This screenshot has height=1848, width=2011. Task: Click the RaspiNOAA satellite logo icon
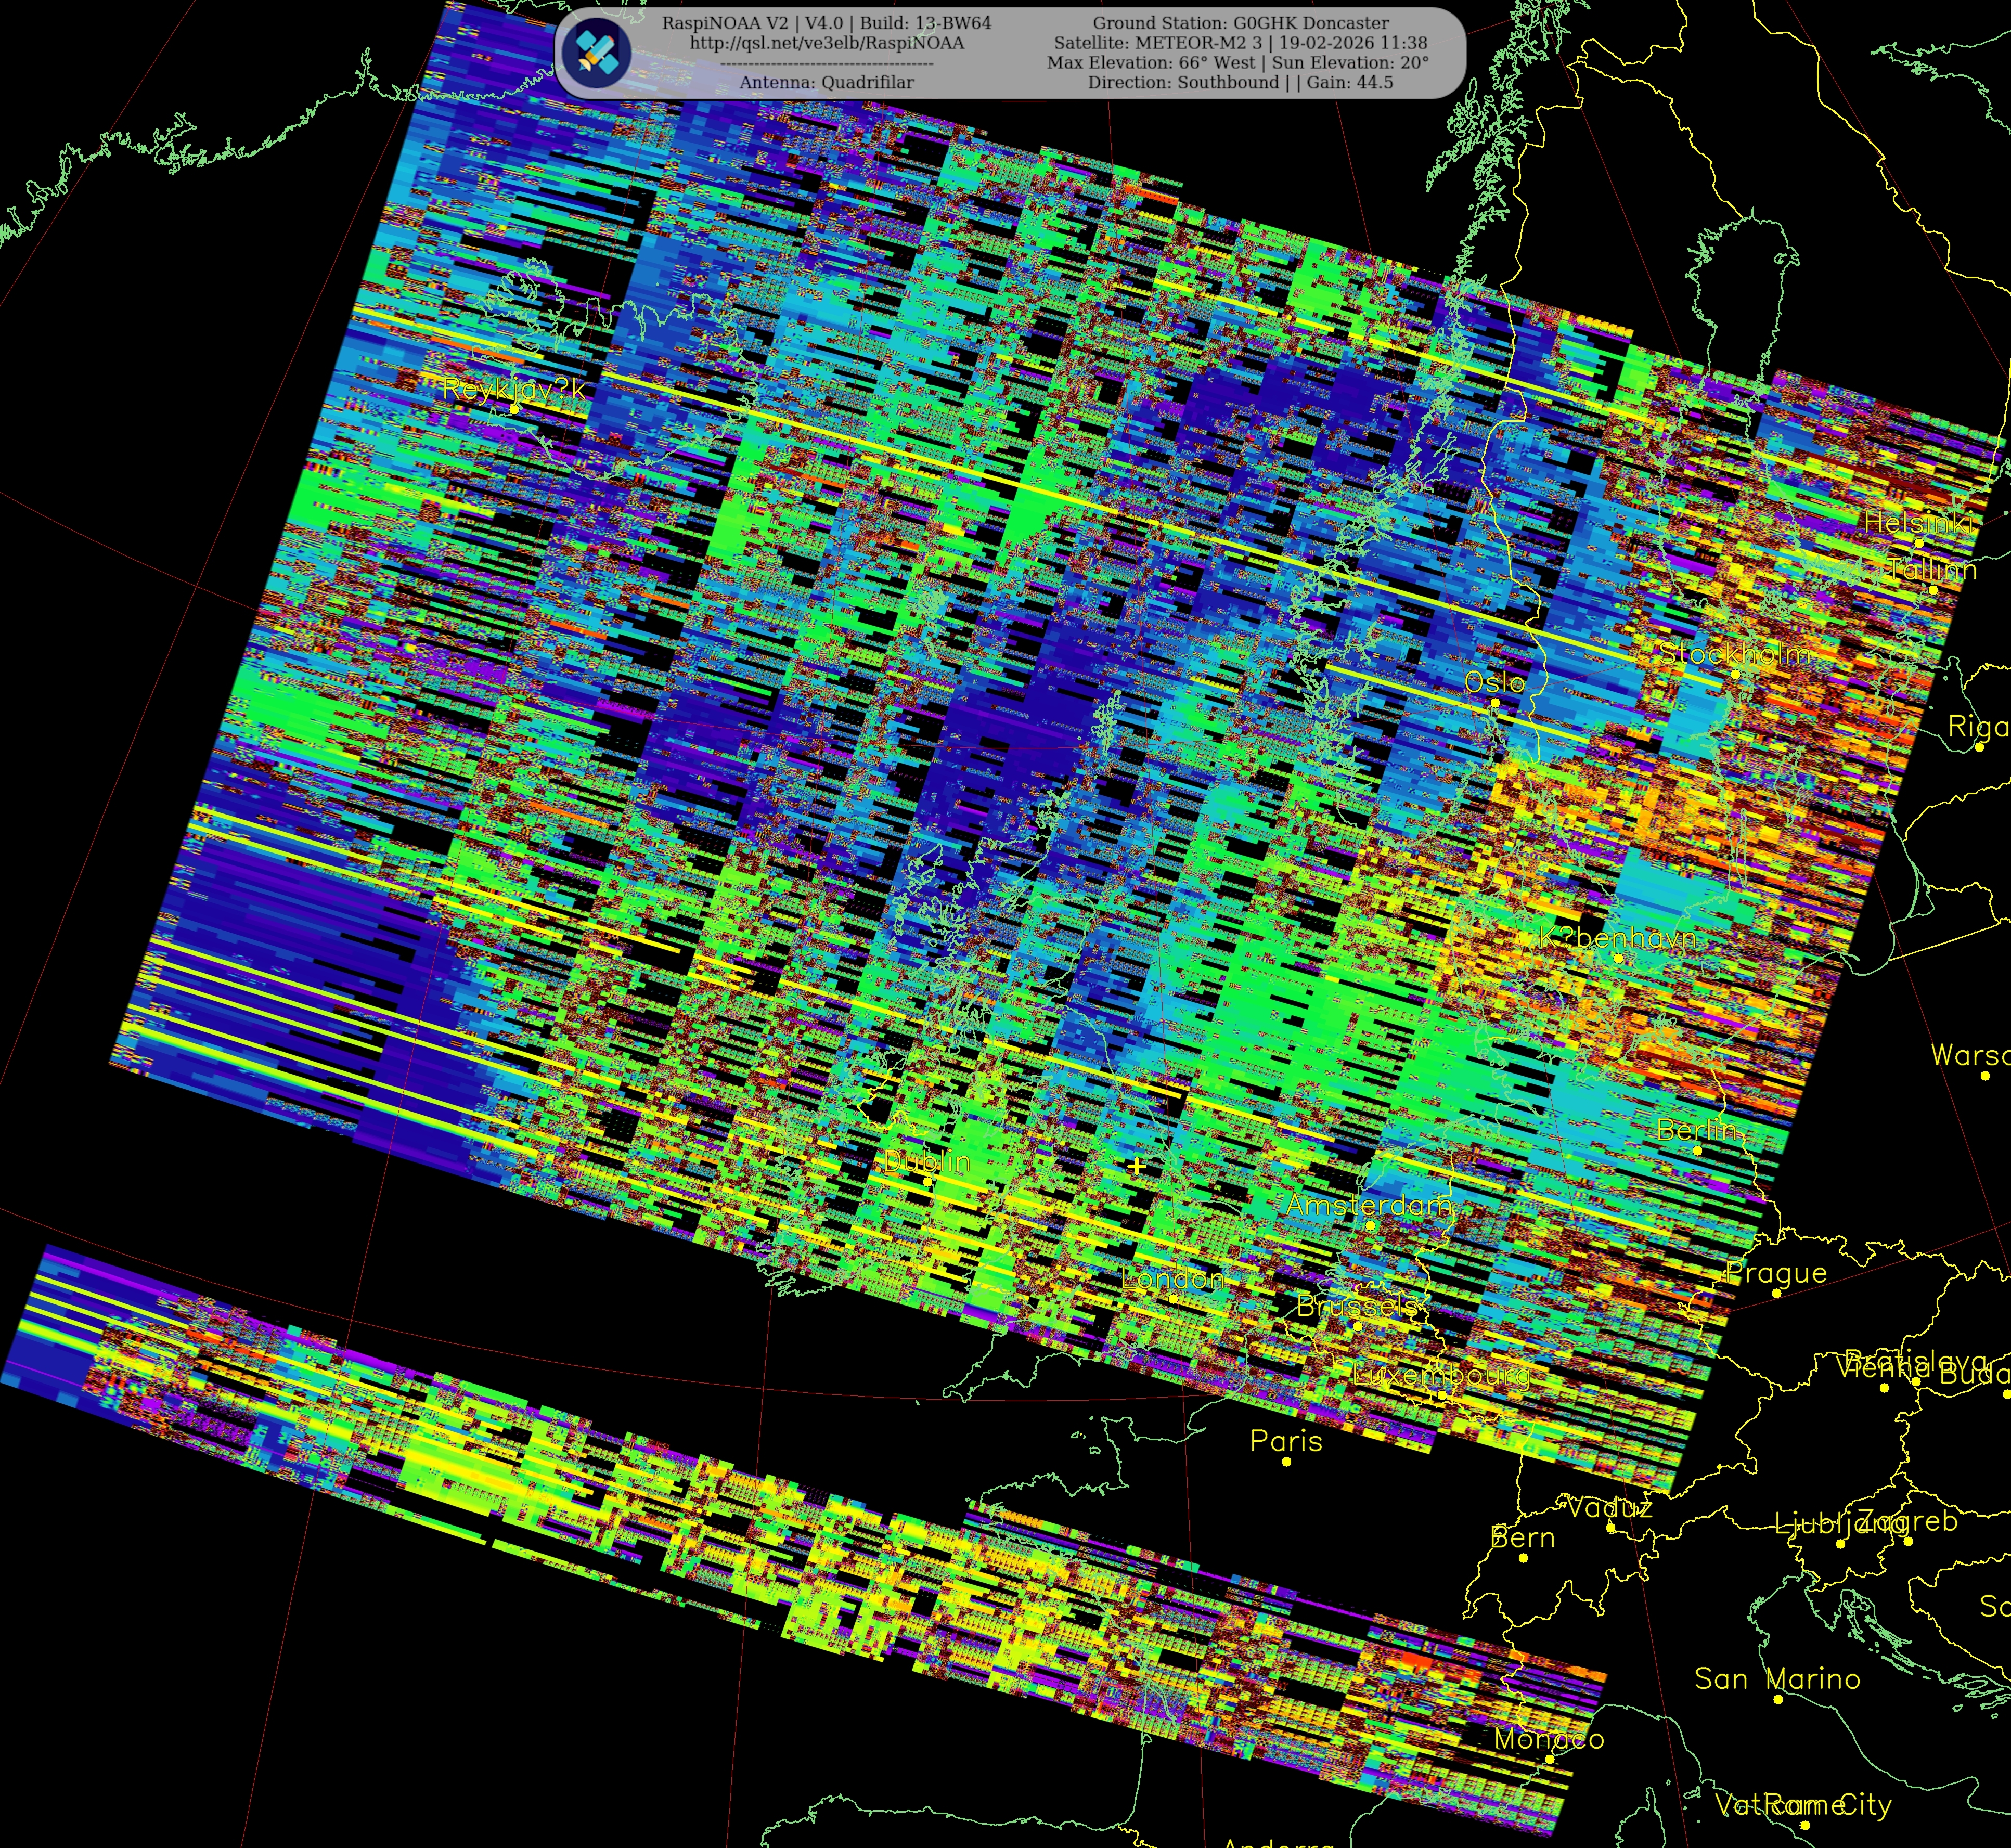596,52
